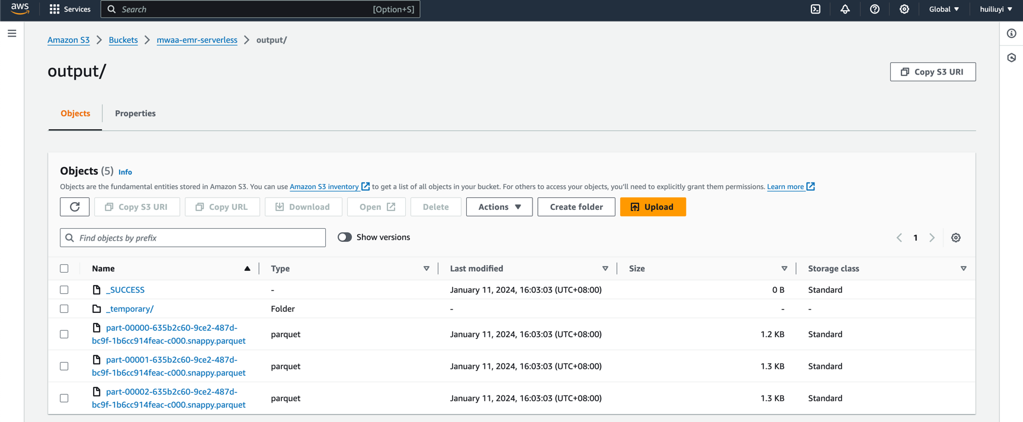Open the notifications bell
1023x422 pixels.
point(845,9)
